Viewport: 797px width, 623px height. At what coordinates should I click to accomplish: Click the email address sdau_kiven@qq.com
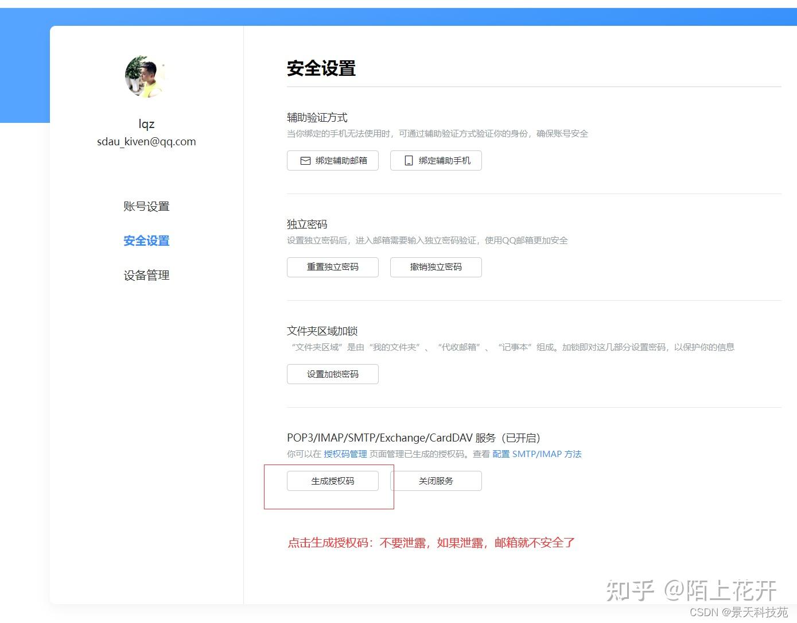coord(146,141)
